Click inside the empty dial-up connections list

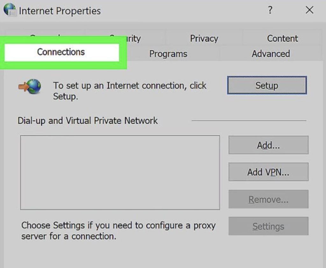120,172
